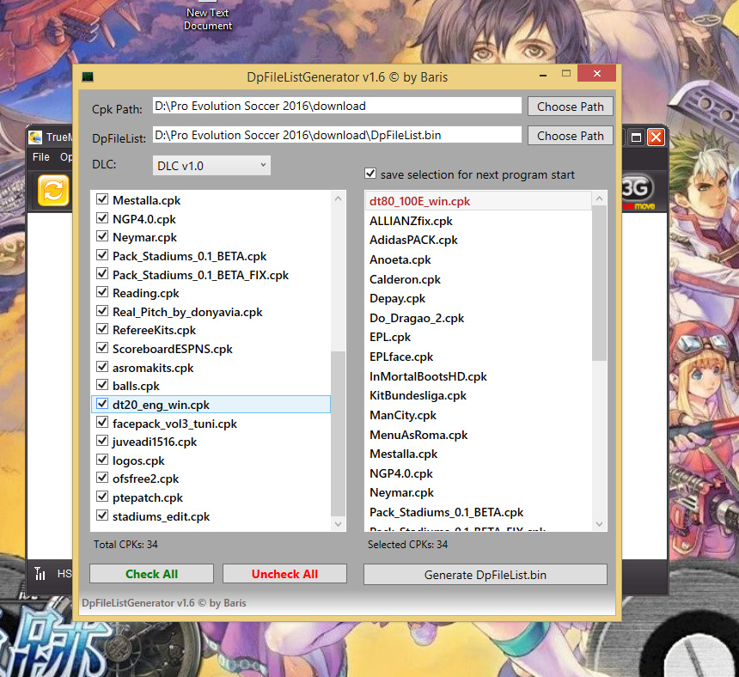Image resolution: width=739 pixels, height=677 pixels.
Task: Click right list scroll up arrow
Action: click(599, 198)
